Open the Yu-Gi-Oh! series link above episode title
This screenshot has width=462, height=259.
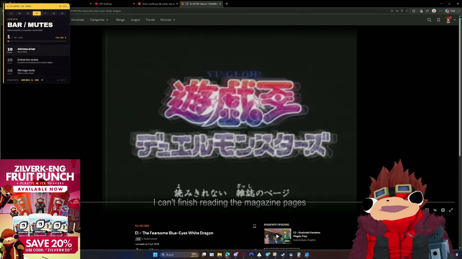(x=142, y=226)
